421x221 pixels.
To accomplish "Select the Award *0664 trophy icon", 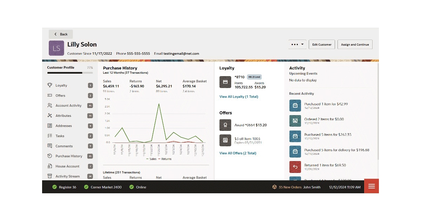I will click(225, 125).
